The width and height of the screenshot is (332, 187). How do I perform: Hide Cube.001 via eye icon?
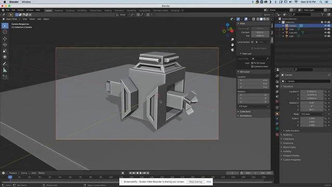click(325, 33)
